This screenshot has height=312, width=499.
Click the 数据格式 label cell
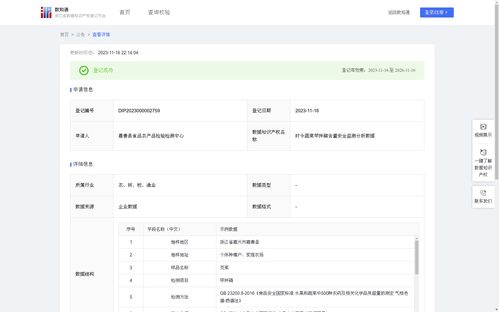tap(269, 207)
